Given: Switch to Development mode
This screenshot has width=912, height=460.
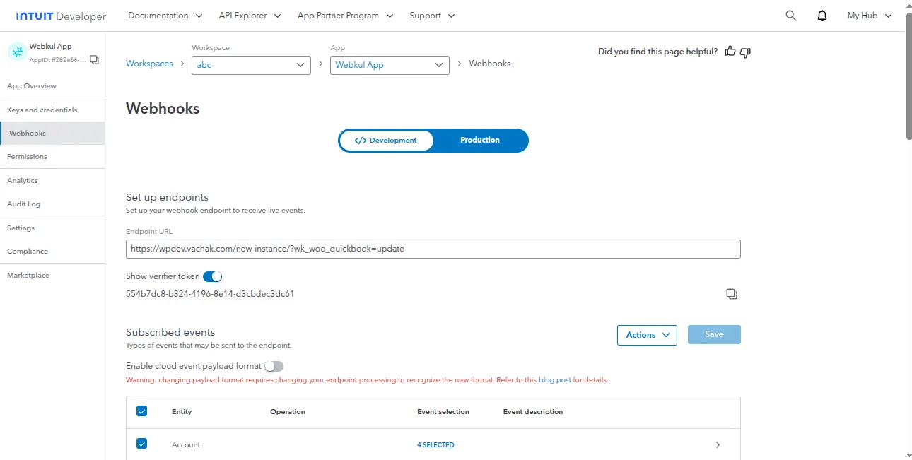Looking at the screenshot, I should point(386,141).
